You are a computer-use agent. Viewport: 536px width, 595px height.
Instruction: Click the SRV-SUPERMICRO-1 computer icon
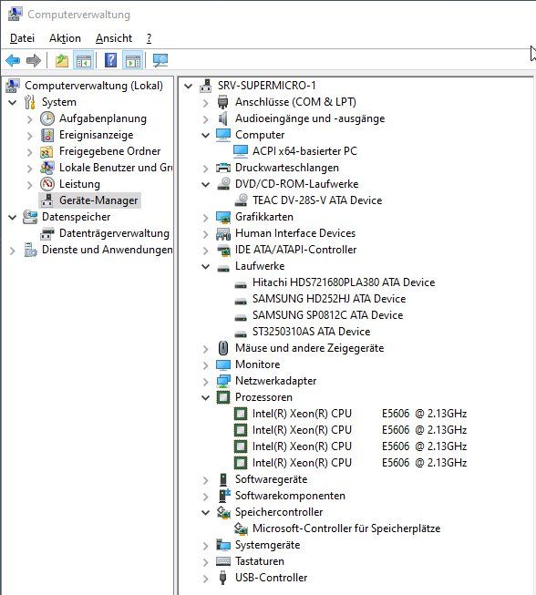pyautogui.click(x=206, y=86)
